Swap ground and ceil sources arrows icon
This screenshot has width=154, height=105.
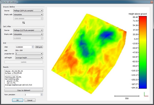click(x=24, y=23)
